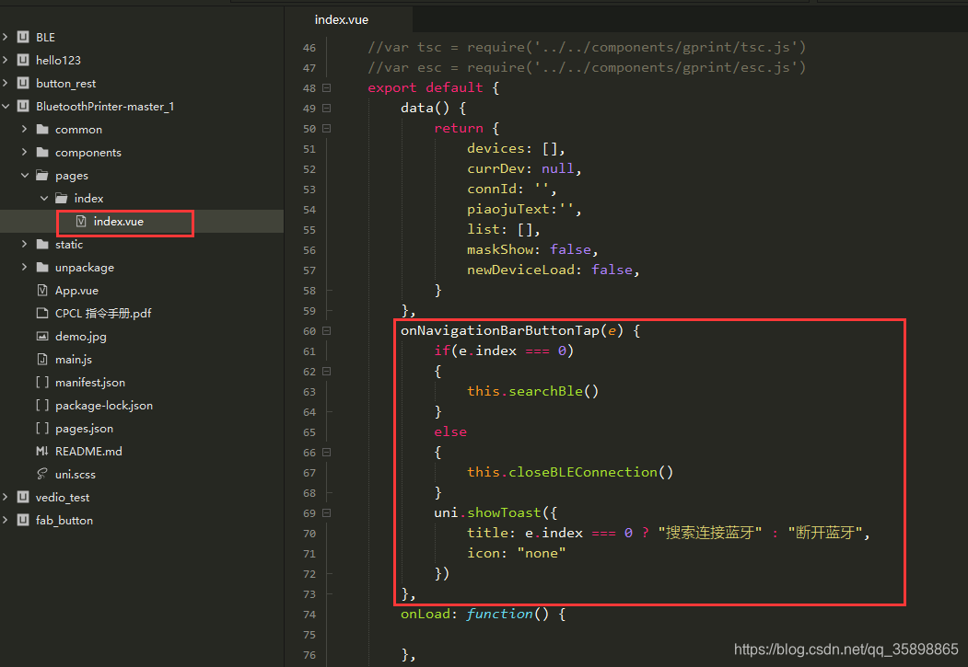Viewport: 968px width, 667px height.
Task: Open uni.scss in the file tree
Action: pyautogui.click(x=76, y=474)
